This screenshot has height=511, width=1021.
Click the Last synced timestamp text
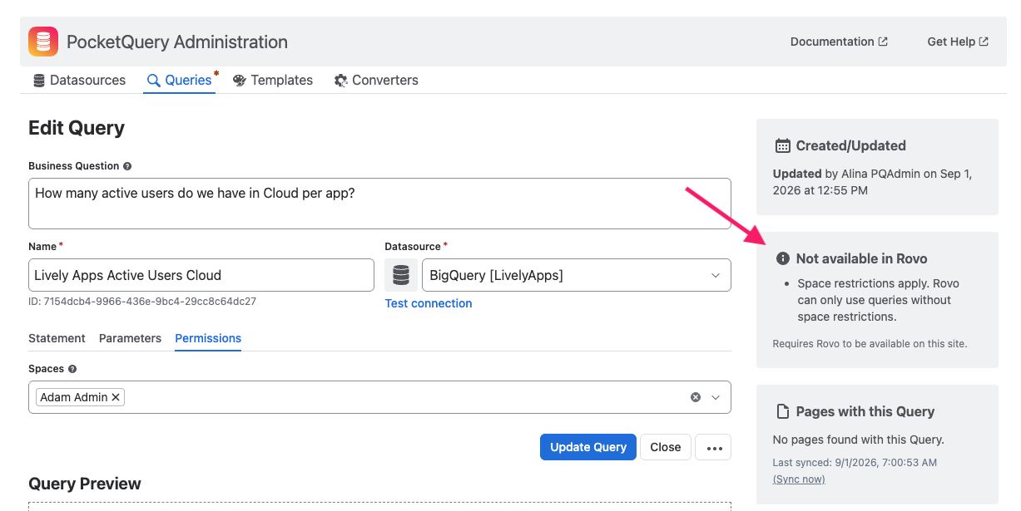tap(855, 462)
